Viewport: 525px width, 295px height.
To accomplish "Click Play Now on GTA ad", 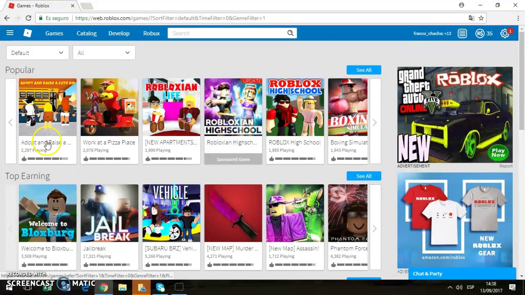I will [498, 153].
